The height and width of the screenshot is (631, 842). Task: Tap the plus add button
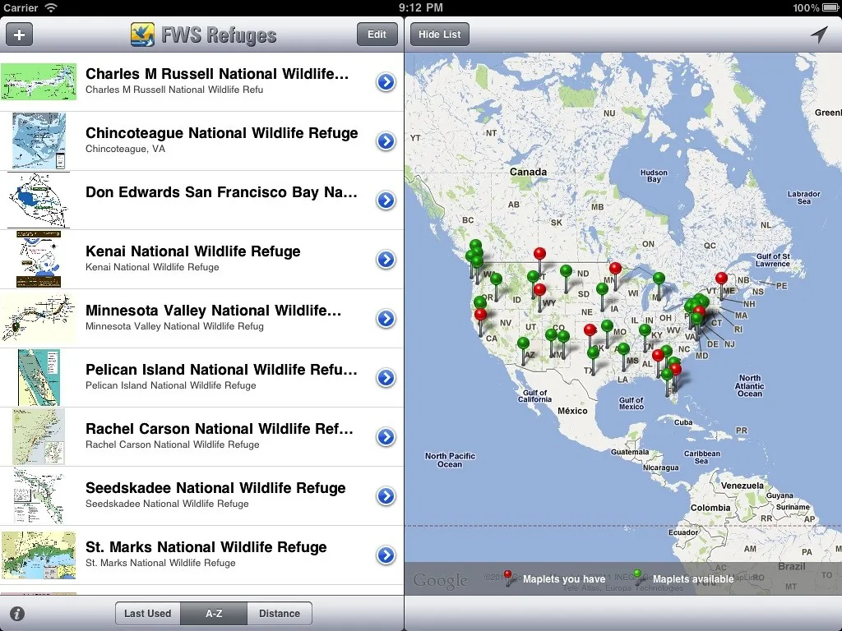click(20, 35)
